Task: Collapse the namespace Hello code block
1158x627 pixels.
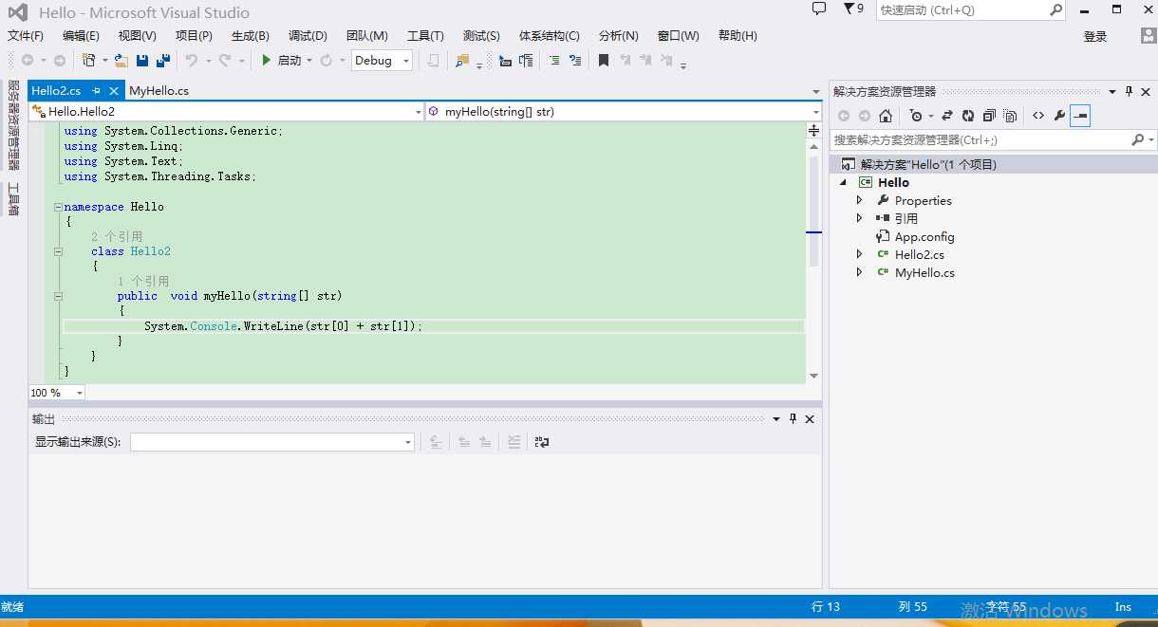Action: click(x=58, y=207)
